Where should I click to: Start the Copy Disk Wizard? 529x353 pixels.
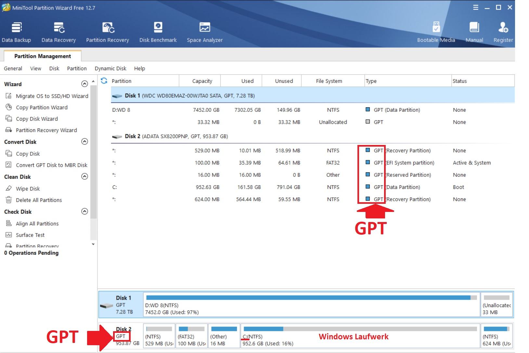tap(32, 119)
